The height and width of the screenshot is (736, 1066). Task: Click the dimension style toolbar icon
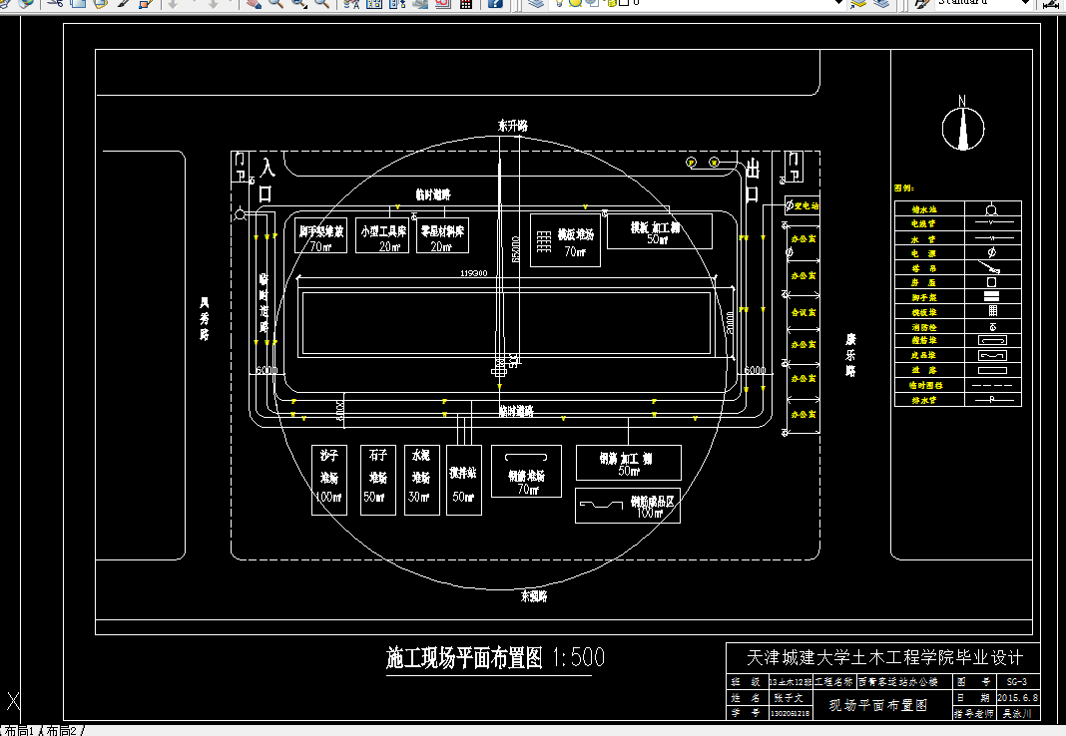click(x=1052, y=6)
